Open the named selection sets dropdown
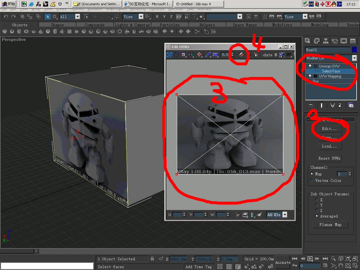 [x=240, y=17]
